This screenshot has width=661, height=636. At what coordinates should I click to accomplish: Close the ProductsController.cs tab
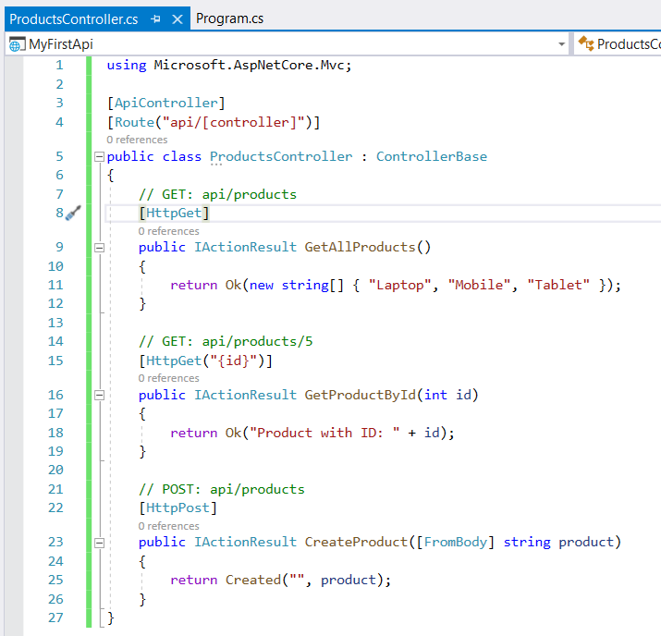[x=177, y=19]
